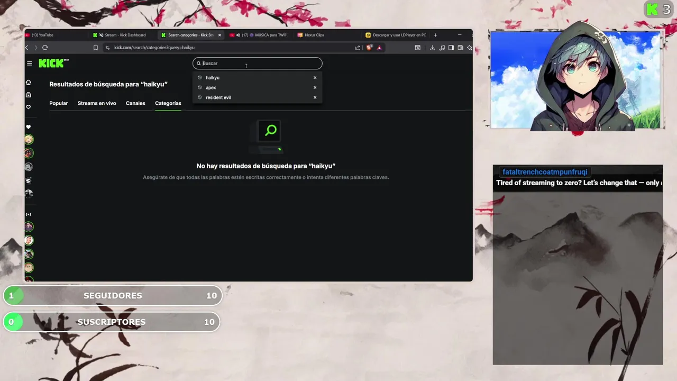677x381 pixels.
Task: Choose resident evil from recent searches
Action: (x=258, y=97)
